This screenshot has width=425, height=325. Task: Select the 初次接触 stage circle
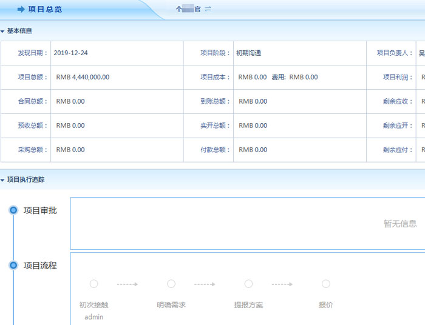[93, 284]
